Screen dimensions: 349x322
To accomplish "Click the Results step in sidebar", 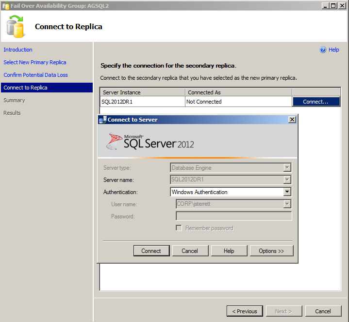I will tap(12, 113).
